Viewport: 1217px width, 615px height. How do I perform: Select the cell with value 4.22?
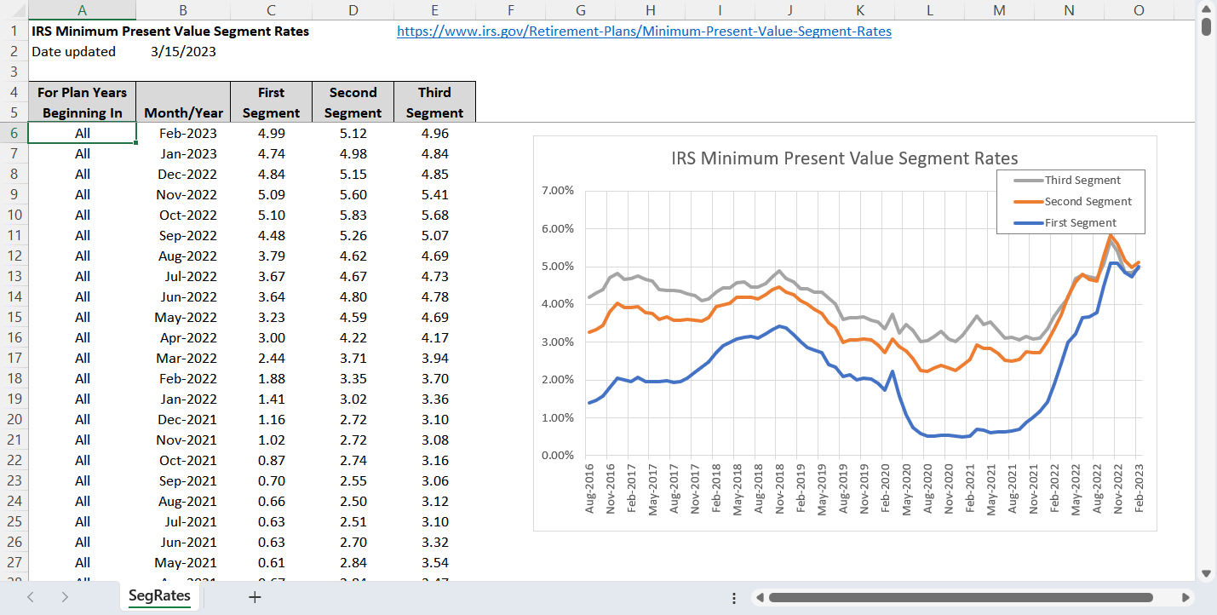pos(353,338)
